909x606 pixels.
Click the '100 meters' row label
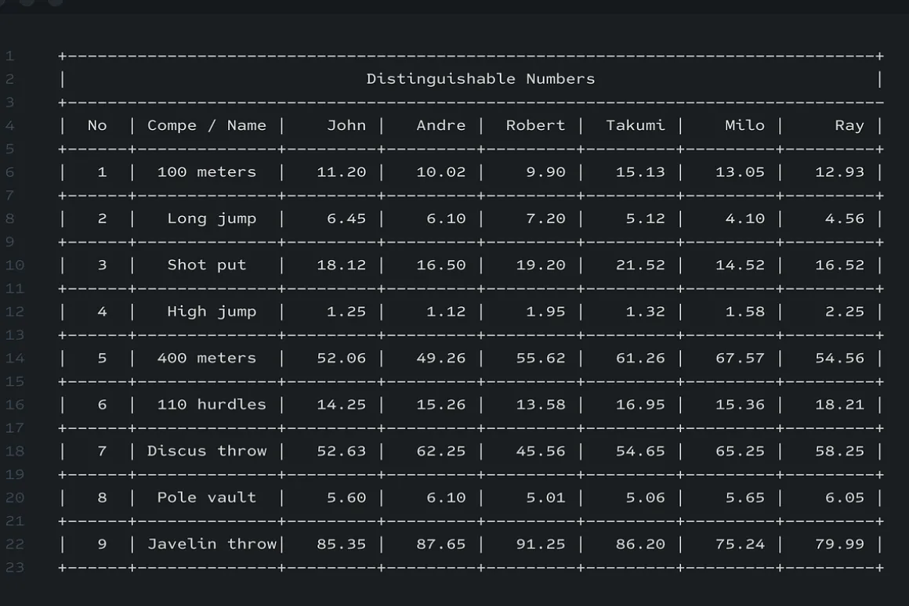207,172
